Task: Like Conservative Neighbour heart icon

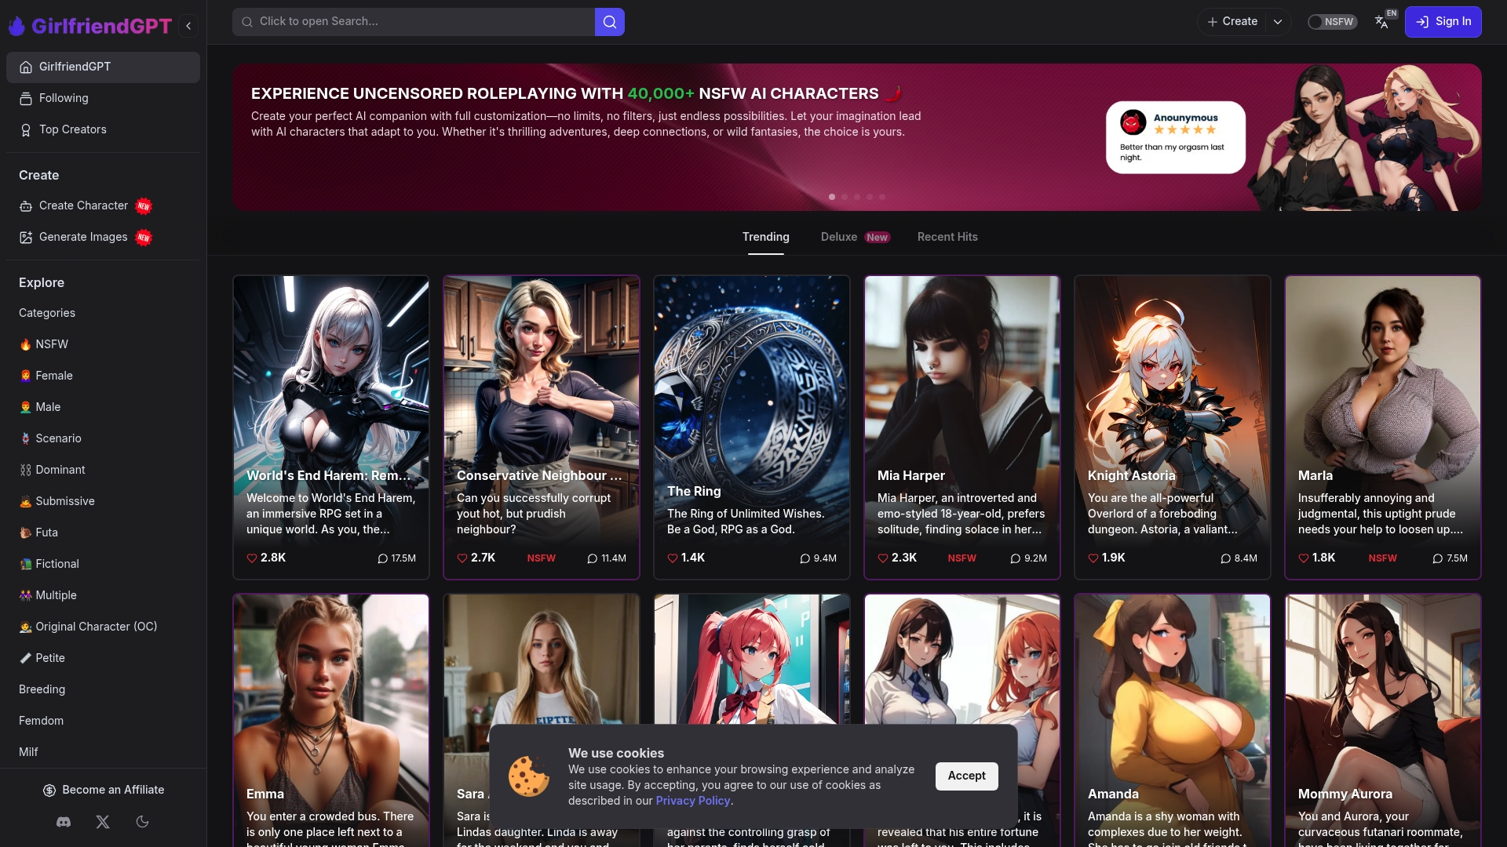Action: 462,558
